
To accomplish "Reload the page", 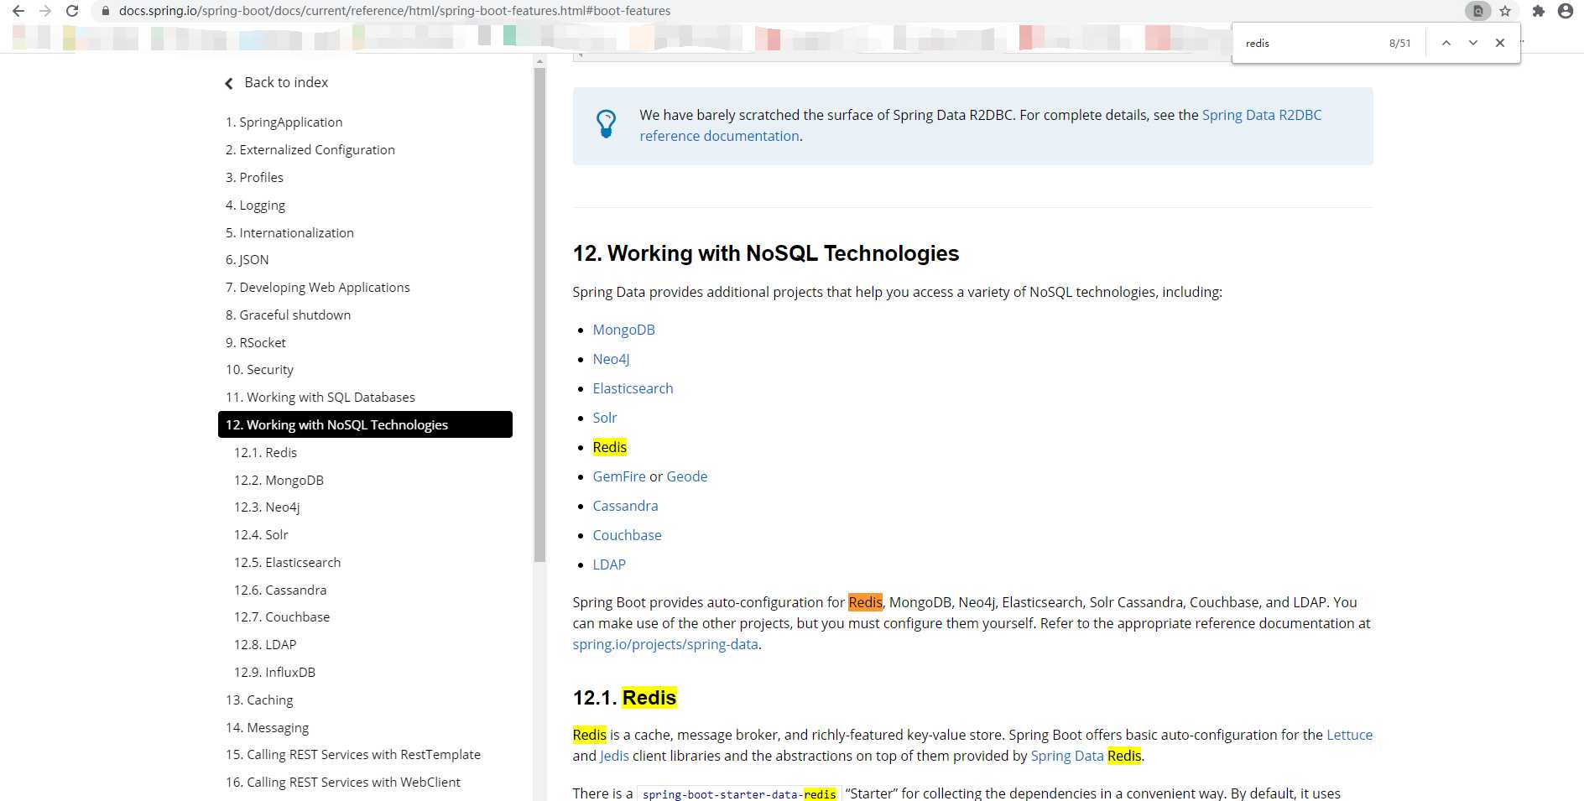I will click(72, 11).
